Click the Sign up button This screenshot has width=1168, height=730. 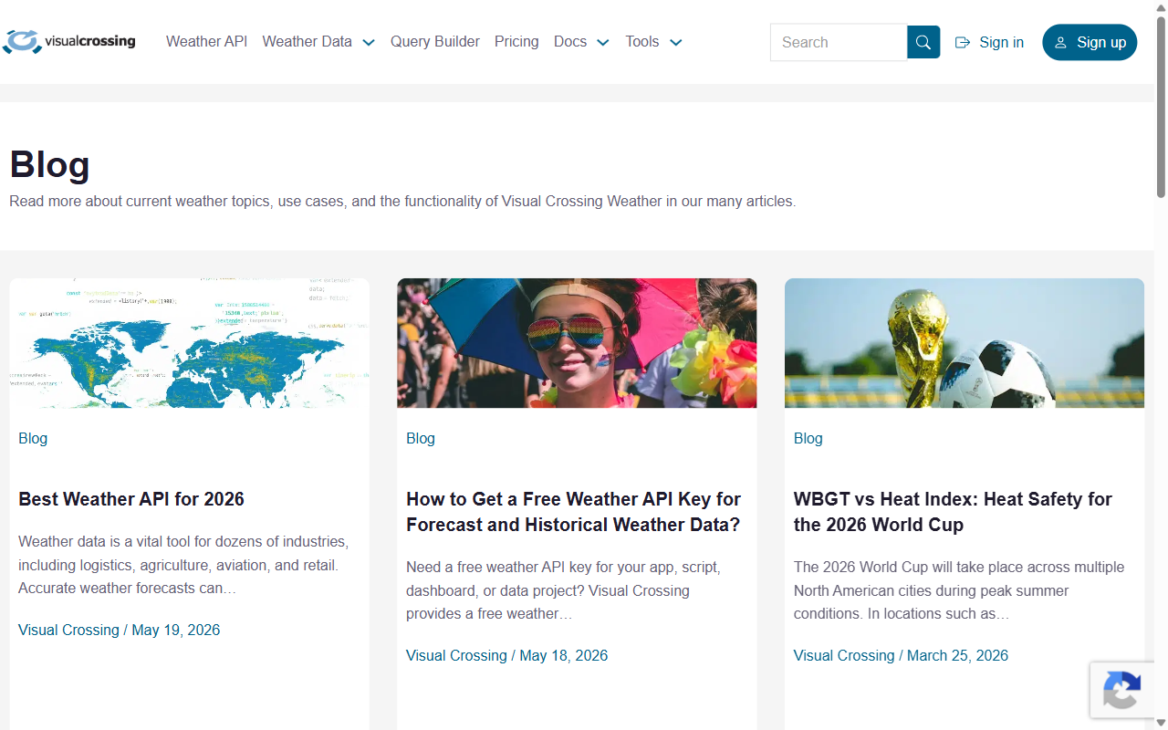point(1090,42)
